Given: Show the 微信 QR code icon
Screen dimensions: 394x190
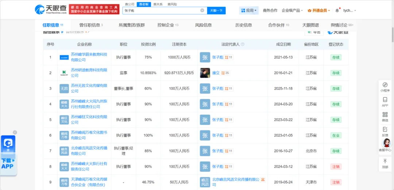Looking at the screenshot, I should (x=385, y=117).
